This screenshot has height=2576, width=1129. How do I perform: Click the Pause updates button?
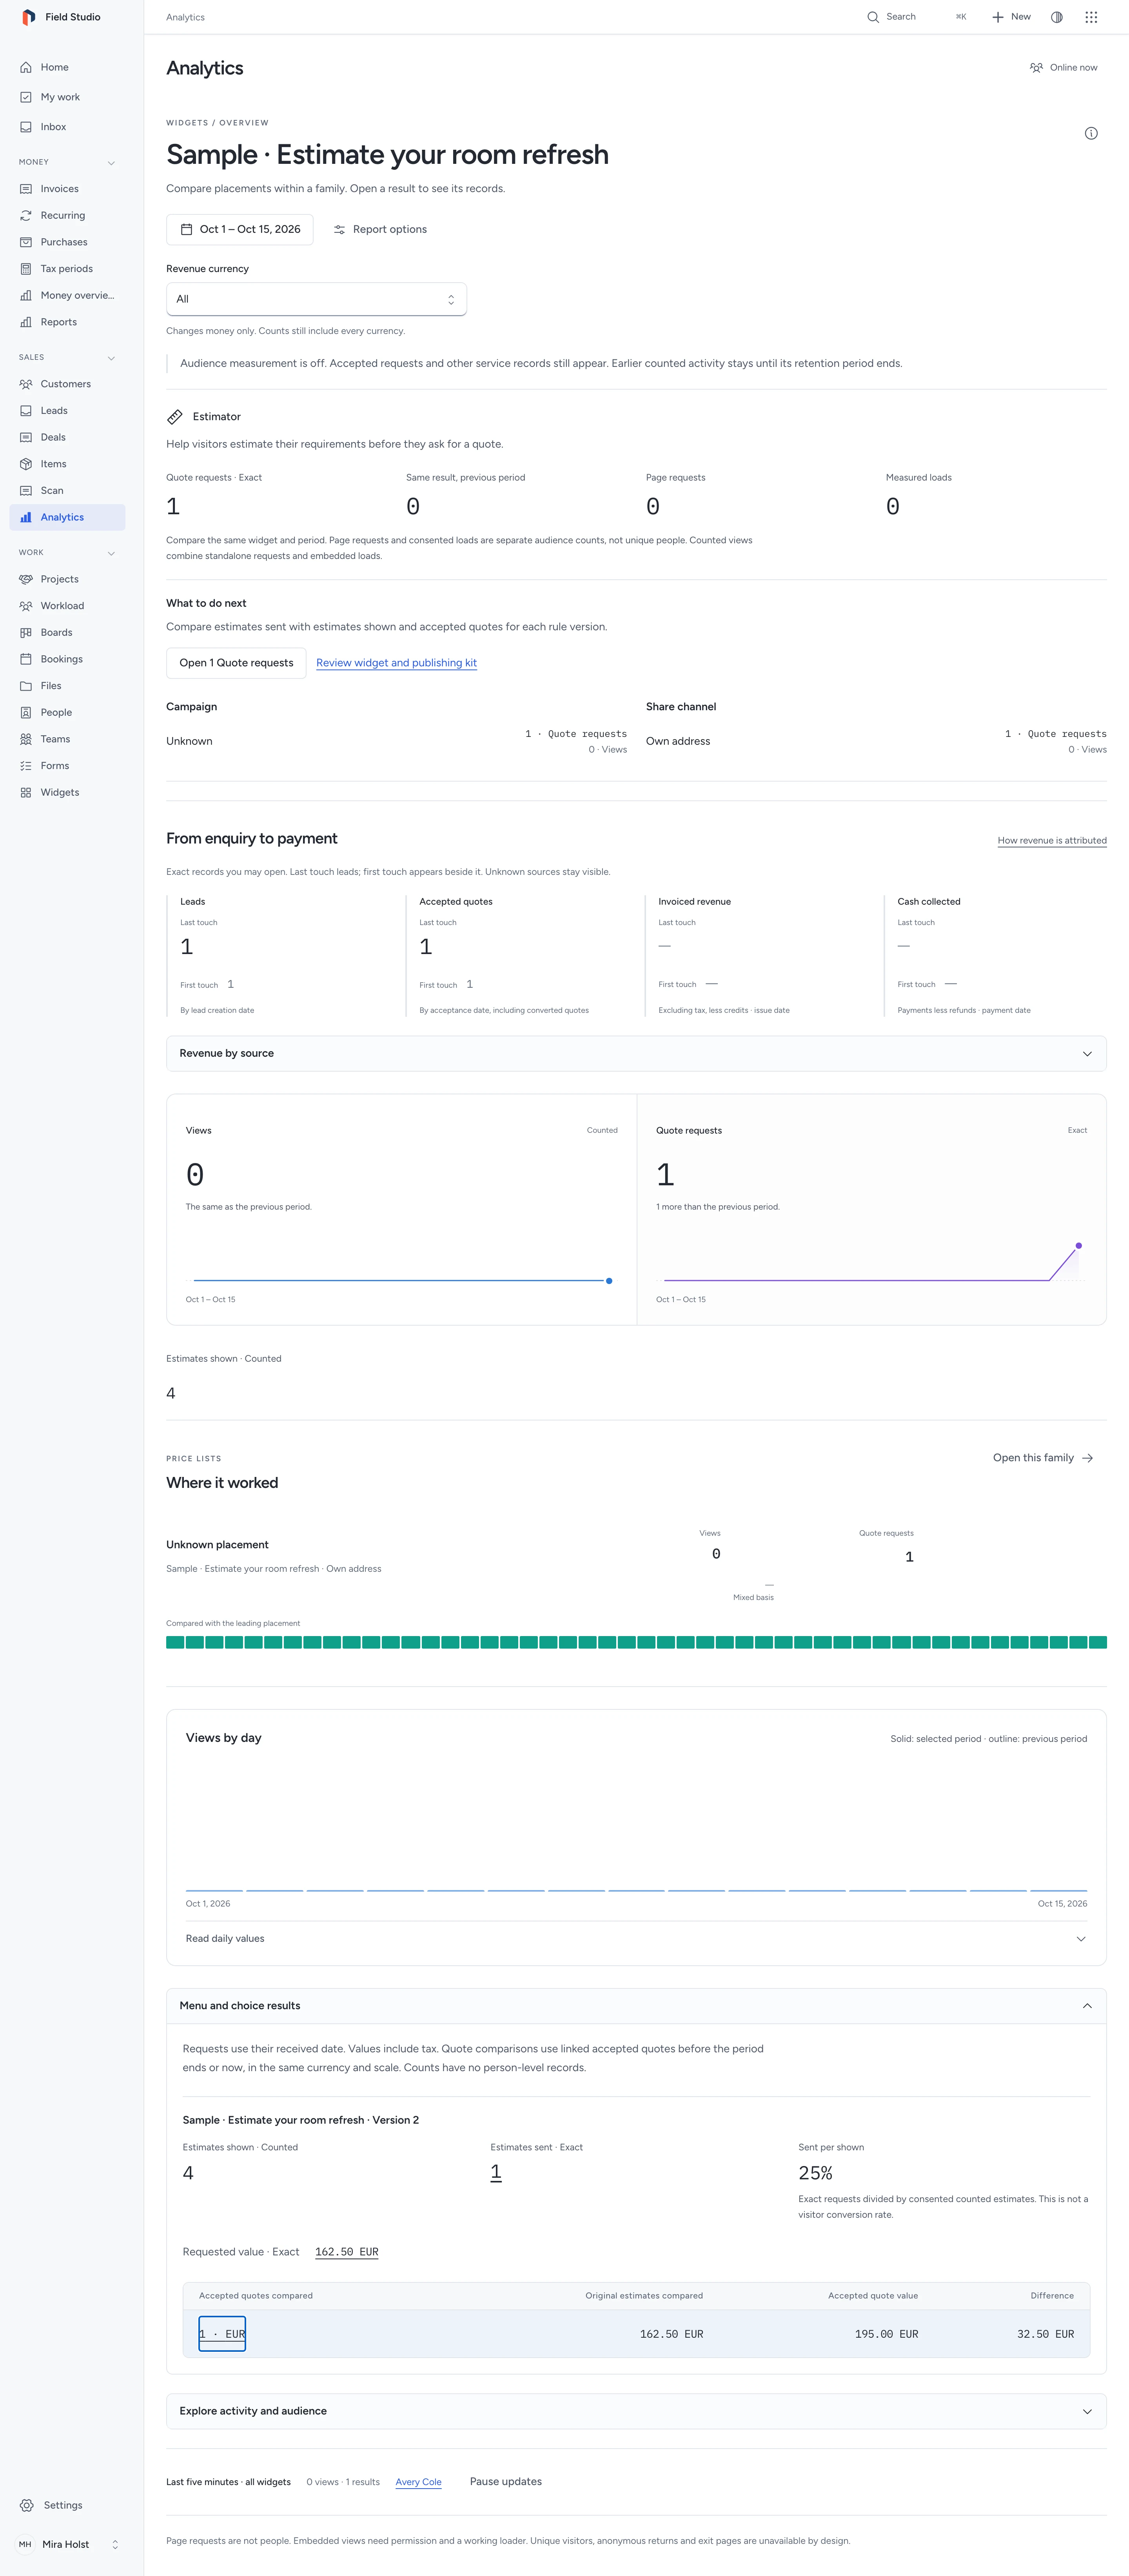click(506, 2481)
